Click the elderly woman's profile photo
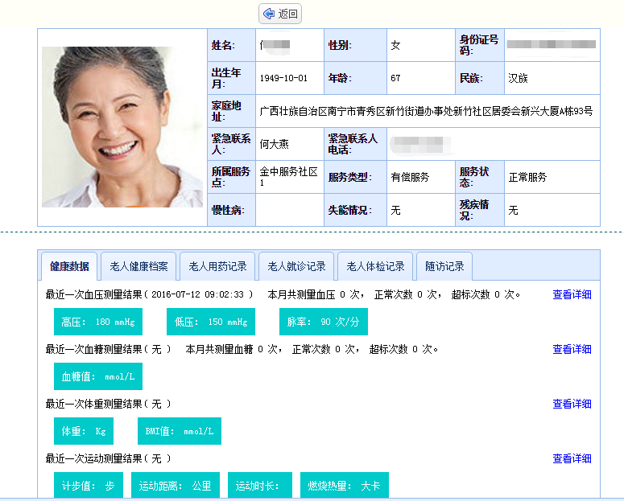 pyautogui.click(x=122, y=127)
